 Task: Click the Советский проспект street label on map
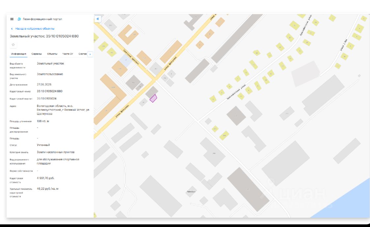[x=131, y=57]
